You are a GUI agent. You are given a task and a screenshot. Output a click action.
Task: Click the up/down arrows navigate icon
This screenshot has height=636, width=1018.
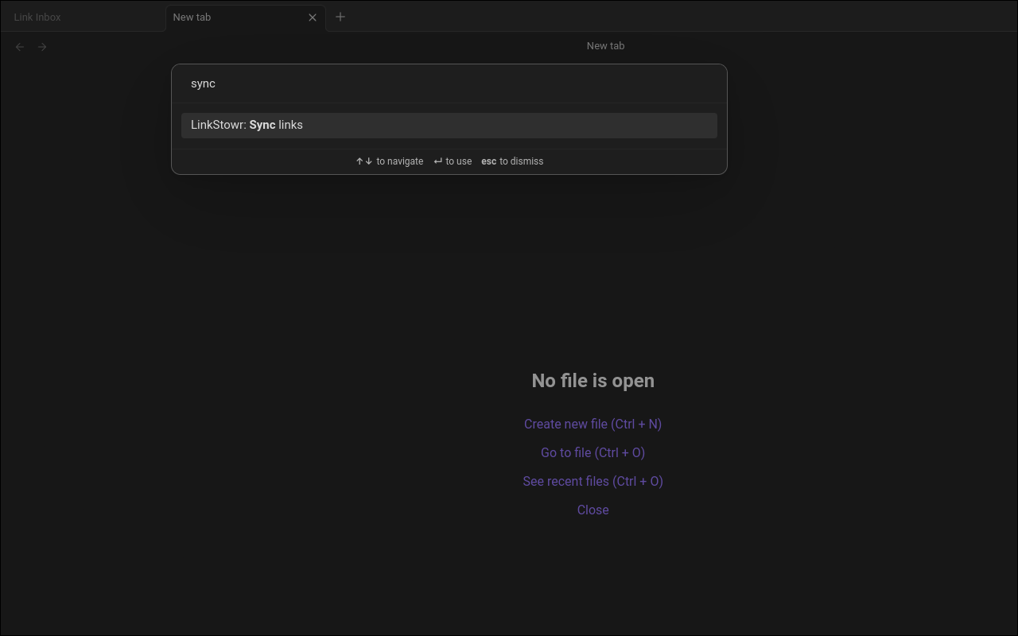click(364, 161)
